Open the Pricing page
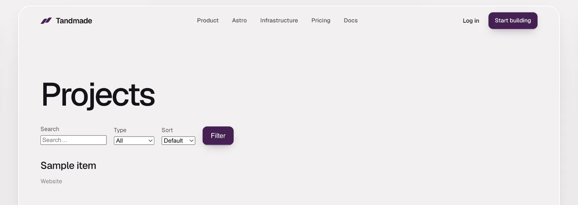This screenshot has height=205, width=578. pyautogui.click(x=321, y=20)
